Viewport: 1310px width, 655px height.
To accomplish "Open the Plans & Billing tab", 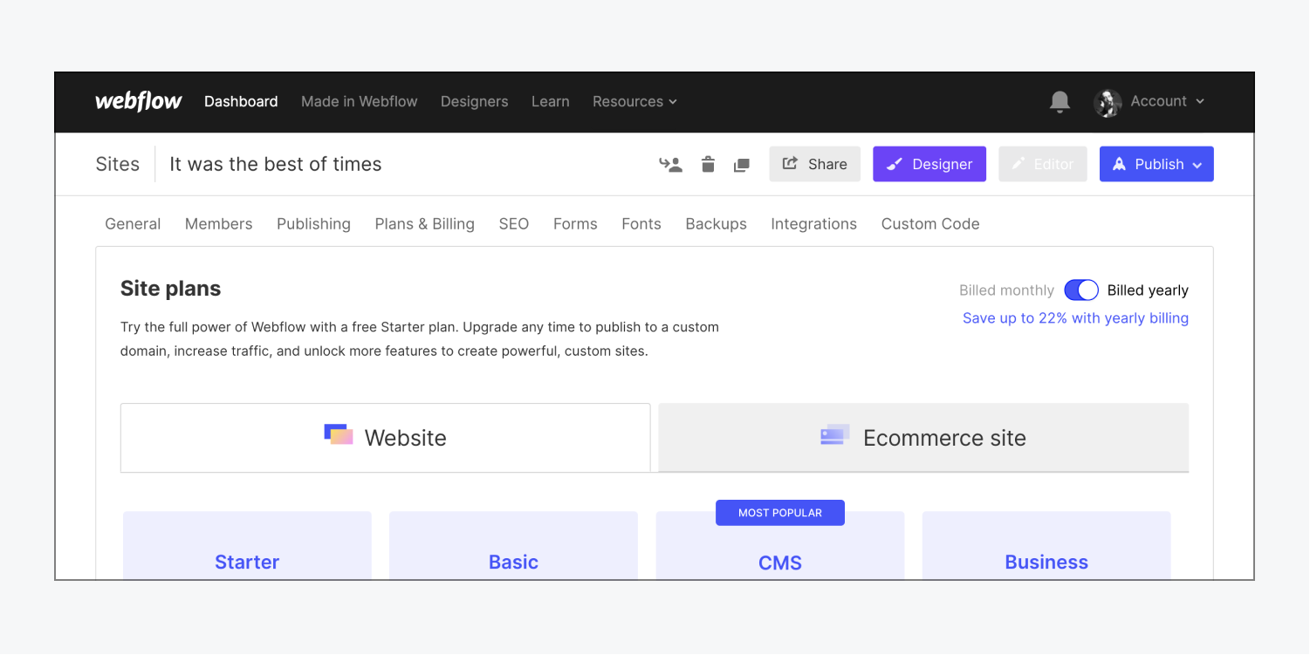I will [x=425, y=224].
